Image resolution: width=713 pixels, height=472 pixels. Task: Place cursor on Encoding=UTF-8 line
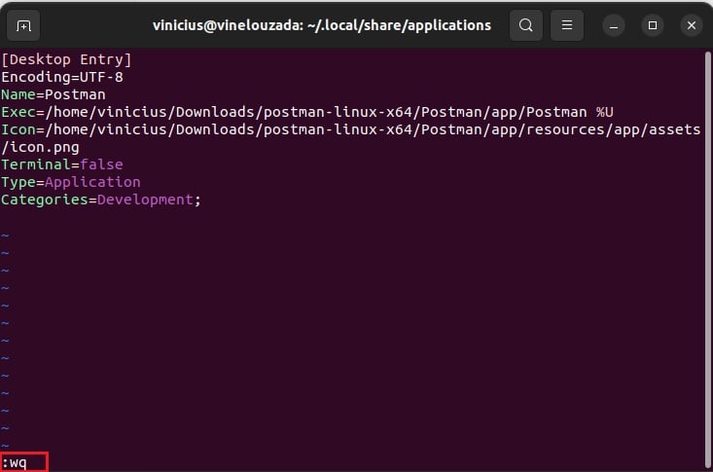(x=62, y=77)
